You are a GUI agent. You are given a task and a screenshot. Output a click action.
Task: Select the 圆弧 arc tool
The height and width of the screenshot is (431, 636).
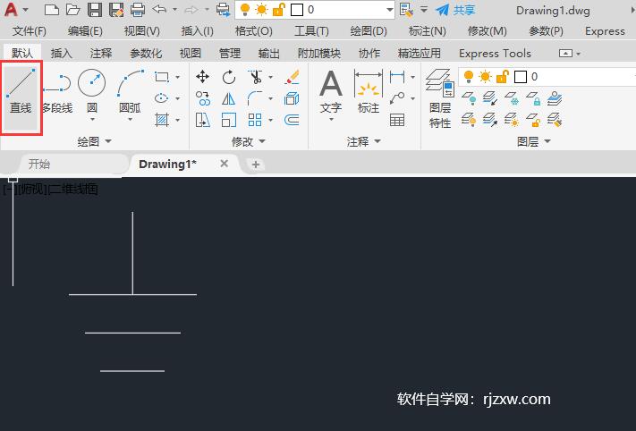(131, 89)
